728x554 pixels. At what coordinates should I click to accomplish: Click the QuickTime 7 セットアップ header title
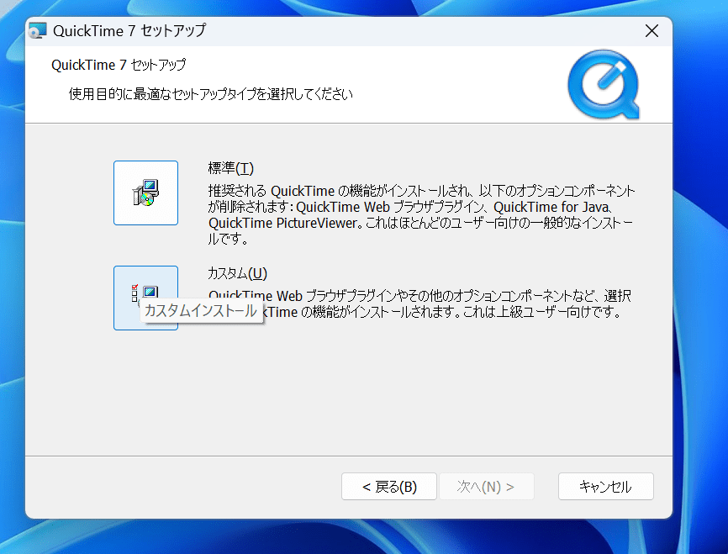(x=119, y=65)
